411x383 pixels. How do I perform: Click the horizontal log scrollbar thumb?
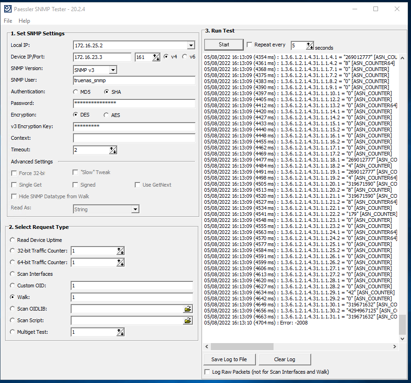click(242, 347)
